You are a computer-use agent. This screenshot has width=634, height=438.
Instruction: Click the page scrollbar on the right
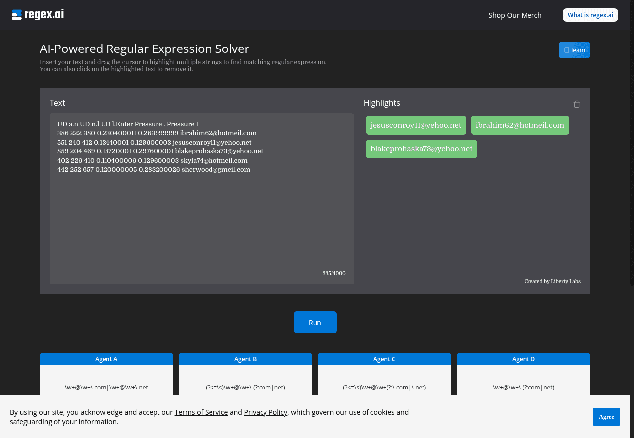coord(631,148)
